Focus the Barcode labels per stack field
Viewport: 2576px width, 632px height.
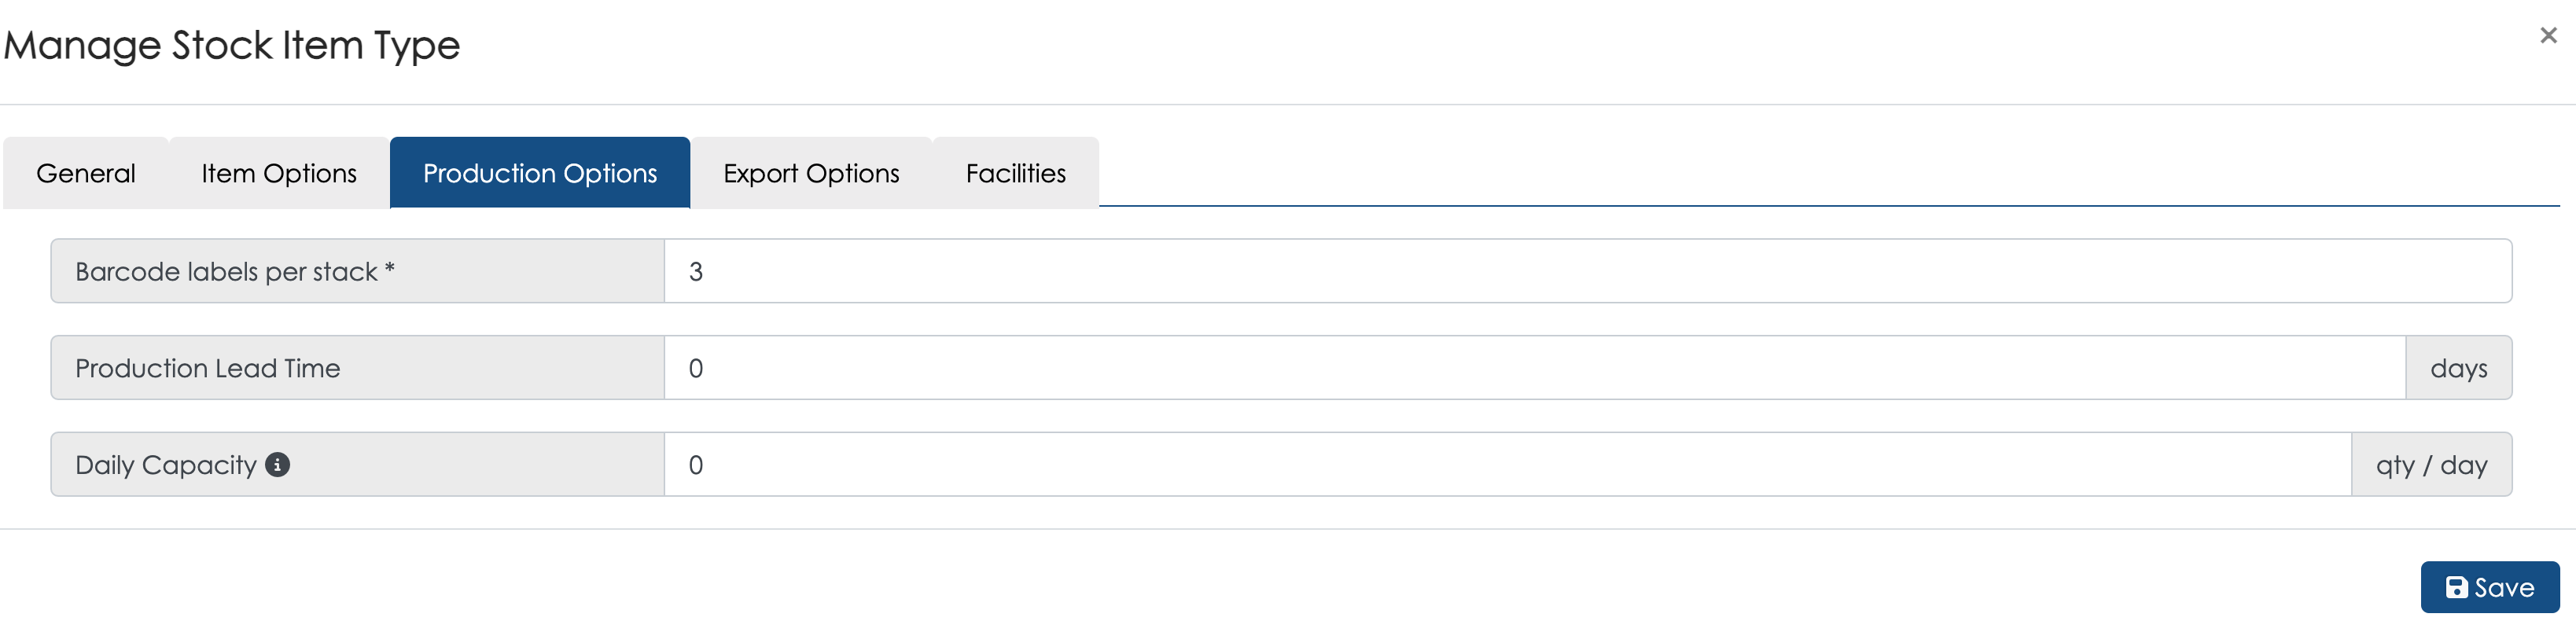click(x=1588, y=271)
